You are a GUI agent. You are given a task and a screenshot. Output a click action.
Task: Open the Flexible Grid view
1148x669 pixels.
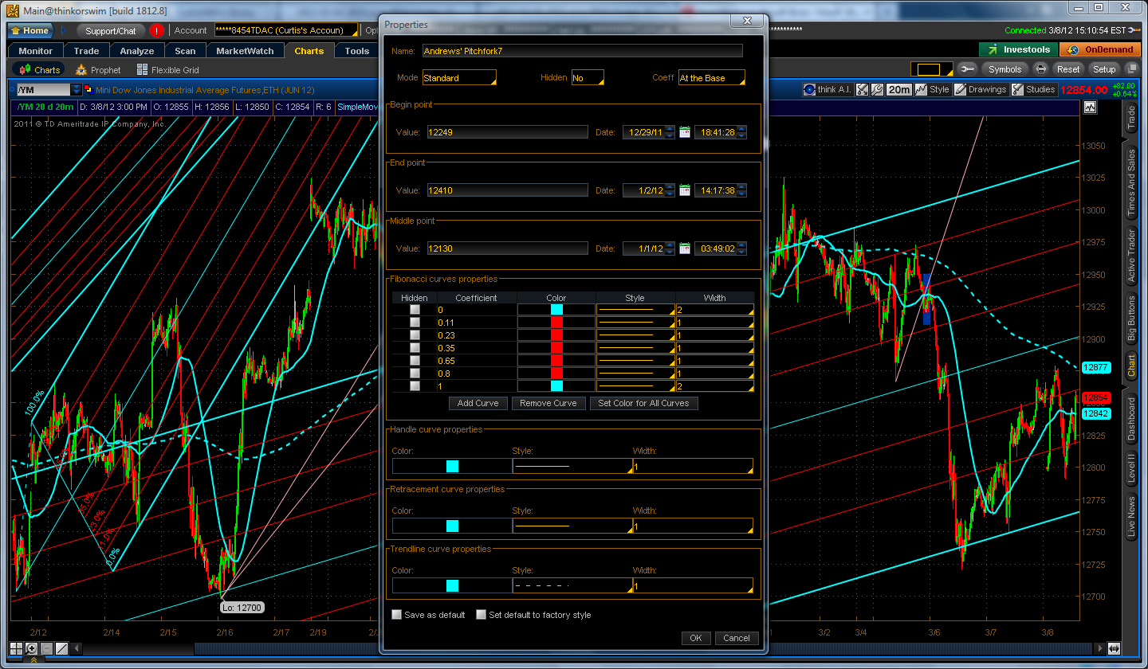click(168, 70)
